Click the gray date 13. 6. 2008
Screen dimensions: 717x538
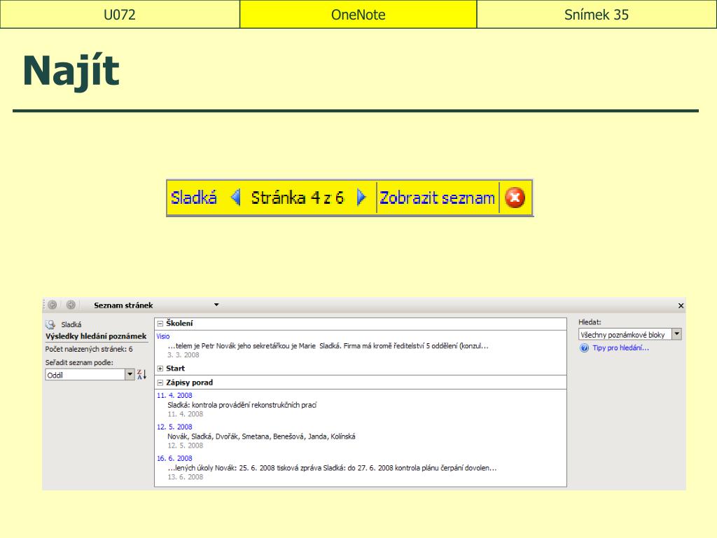tap(185, 477)
